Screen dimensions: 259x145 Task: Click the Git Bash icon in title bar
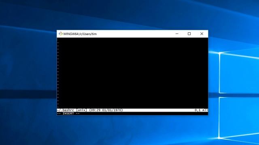click(61, 34)
